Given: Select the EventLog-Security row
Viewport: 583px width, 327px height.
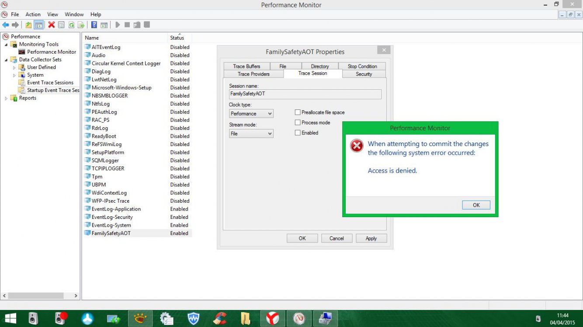Looking at the screenshot, I should [137, 217].
